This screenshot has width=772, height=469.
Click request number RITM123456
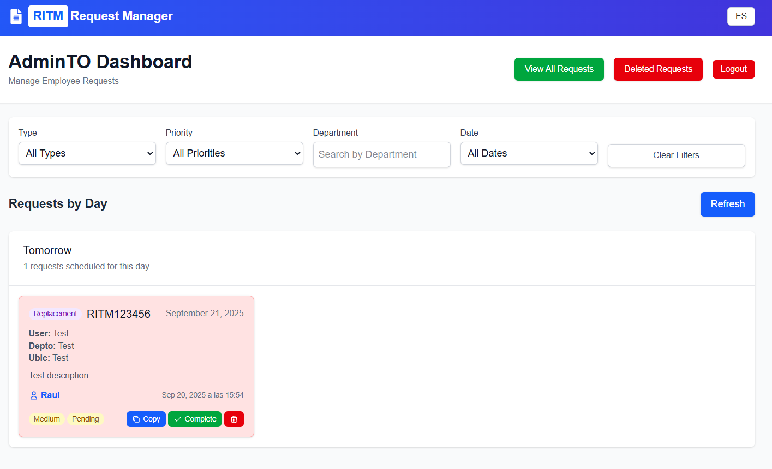[x=118, y=314]
